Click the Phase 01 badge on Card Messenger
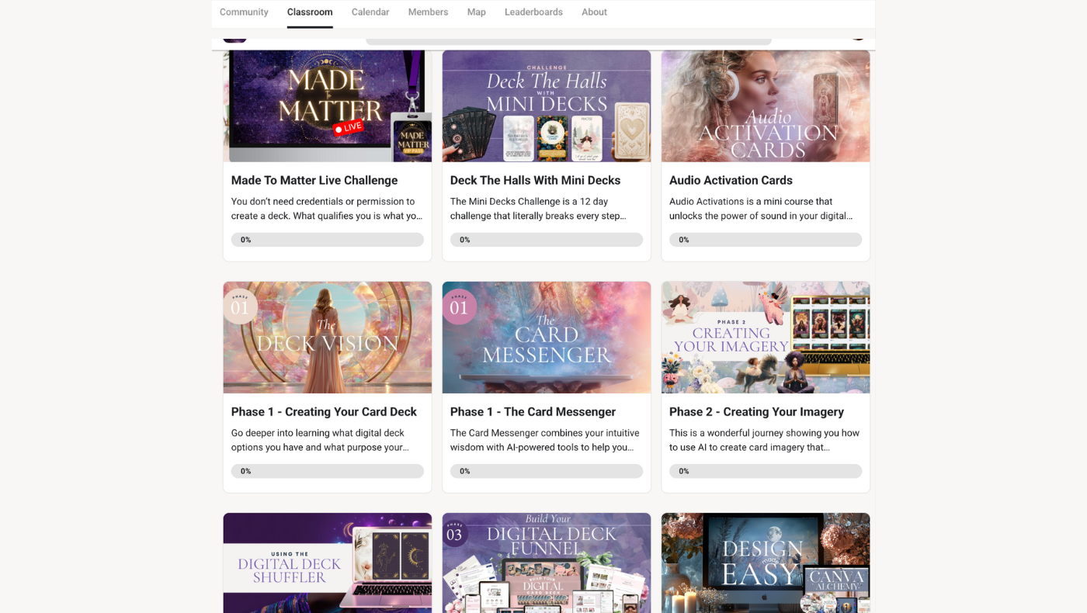Screen dimensions: 1087x613 [459, 306]
